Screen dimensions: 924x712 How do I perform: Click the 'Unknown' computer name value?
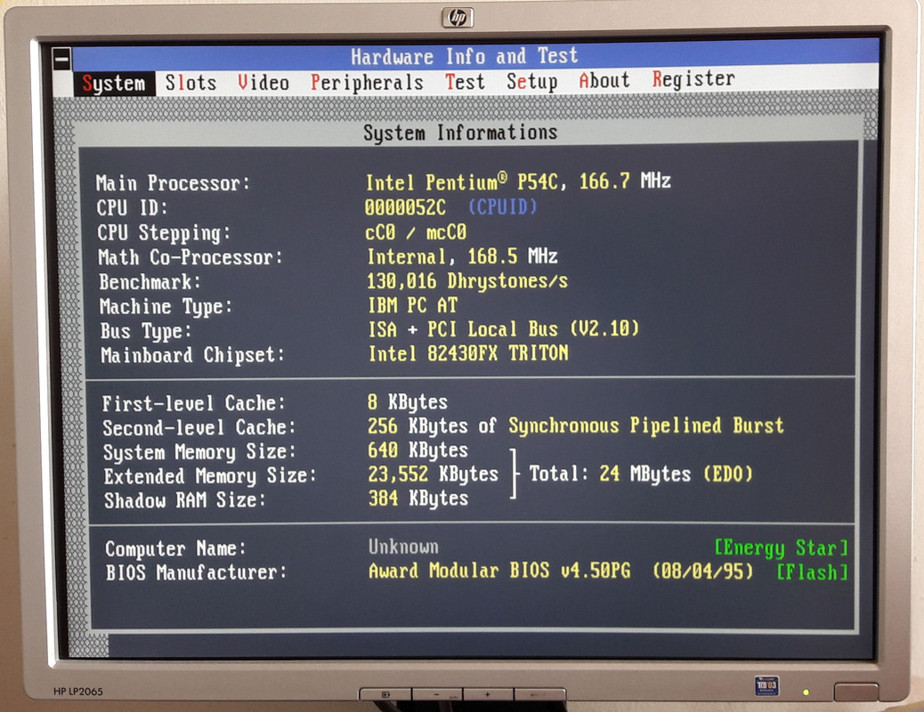click(x=403, y=547)
